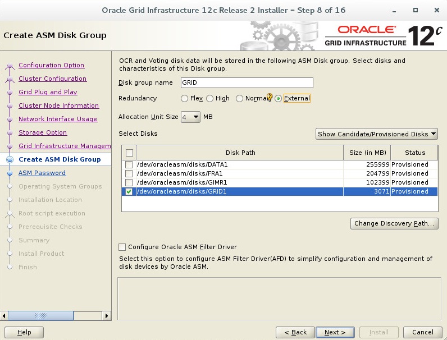Select High redundancy option
The image size is (447, 340).
point(210,99)
